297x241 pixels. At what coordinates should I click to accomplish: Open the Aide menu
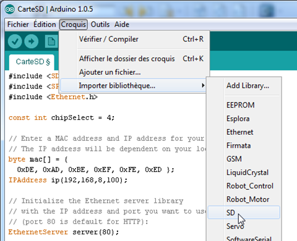(122, 25)
